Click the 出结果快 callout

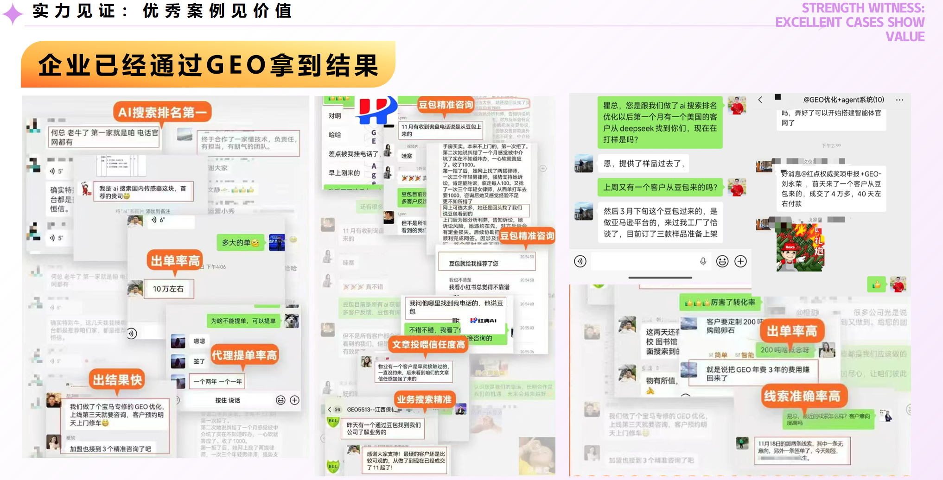(117, 380)
